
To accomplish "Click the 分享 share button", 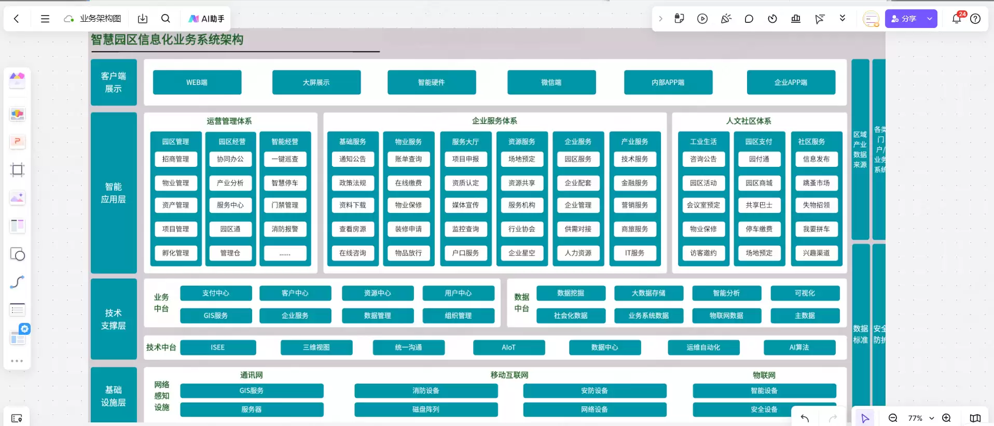I will pos(904,19).
